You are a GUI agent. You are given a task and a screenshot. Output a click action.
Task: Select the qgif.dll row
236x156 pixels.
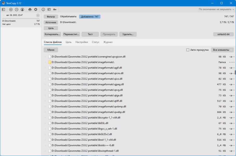(x=139, y=68)
